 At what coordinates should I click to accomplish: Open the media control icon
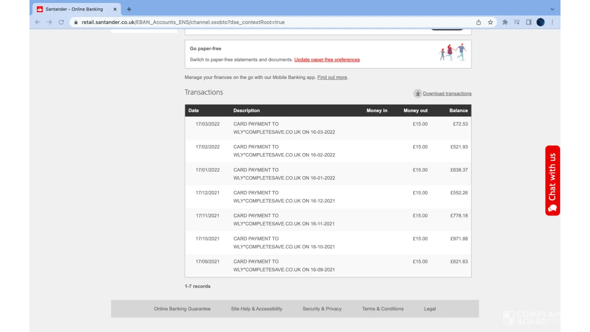[x=517, y=22]
